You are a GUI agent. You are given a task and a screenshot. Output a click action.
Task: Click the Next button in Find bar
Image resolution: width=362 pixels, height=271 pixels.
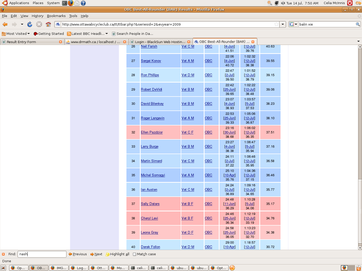[96, 254]
